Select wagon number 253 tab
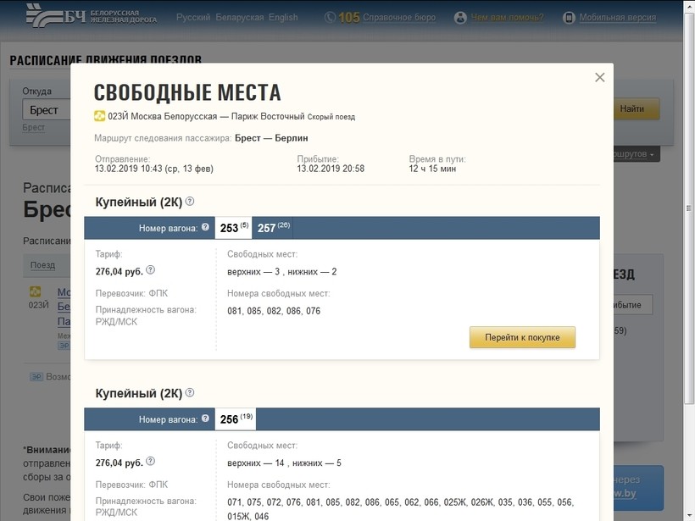695x521 pixels. pos(232,228)
